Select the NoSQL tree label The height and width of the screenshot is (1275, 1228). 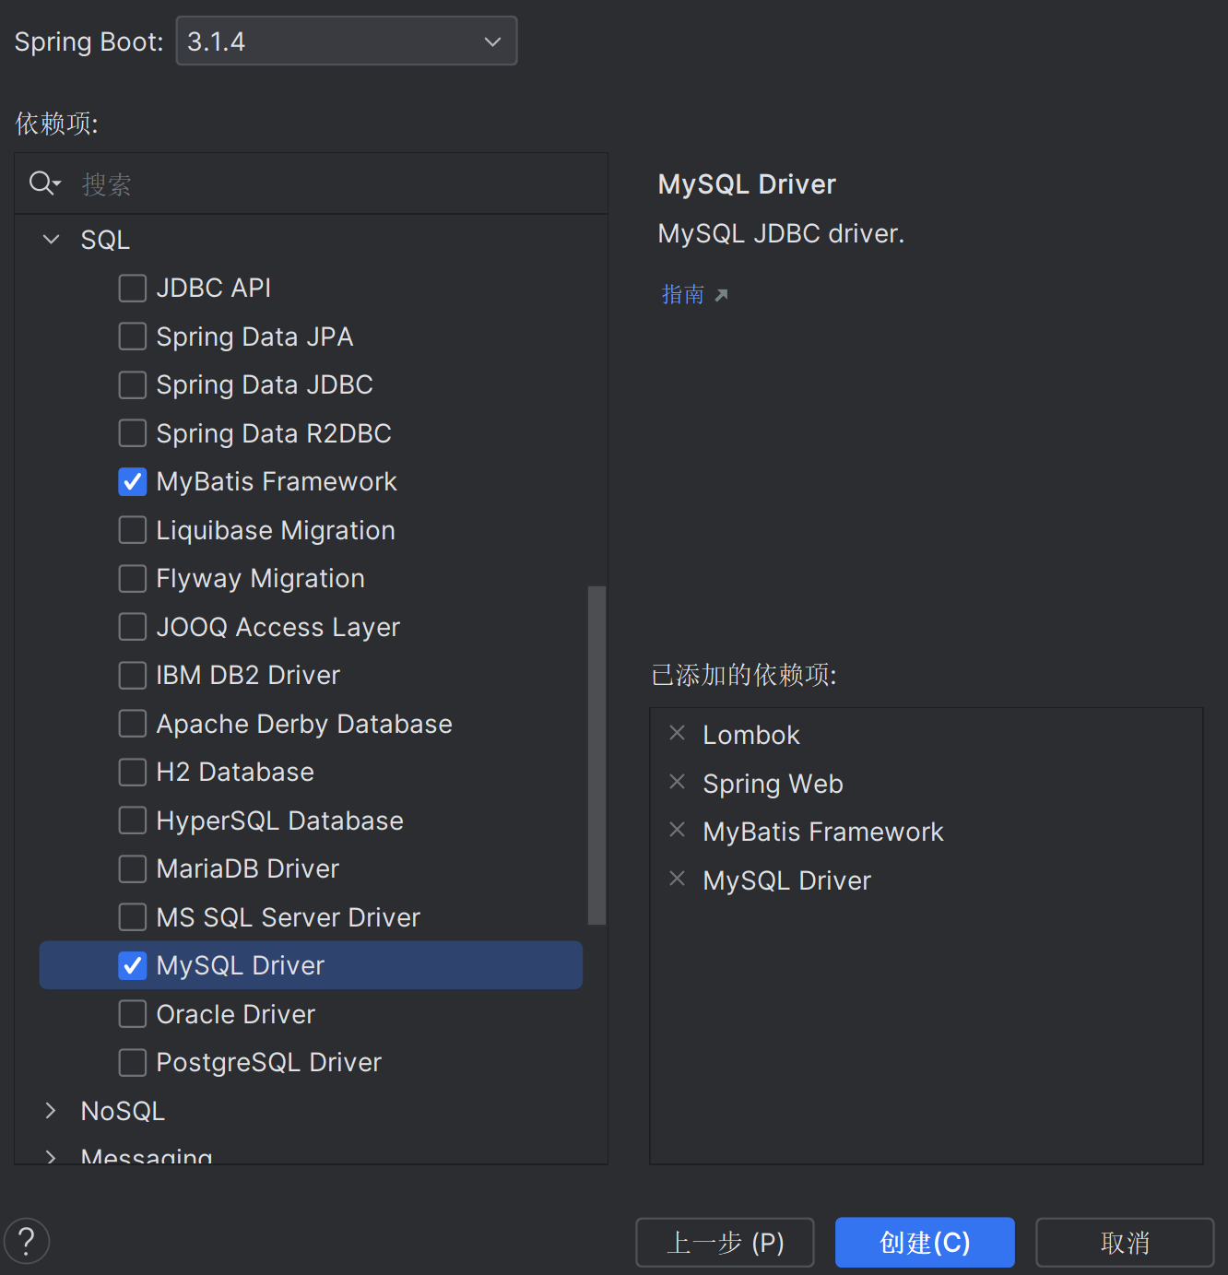(x=123, y=1111)
